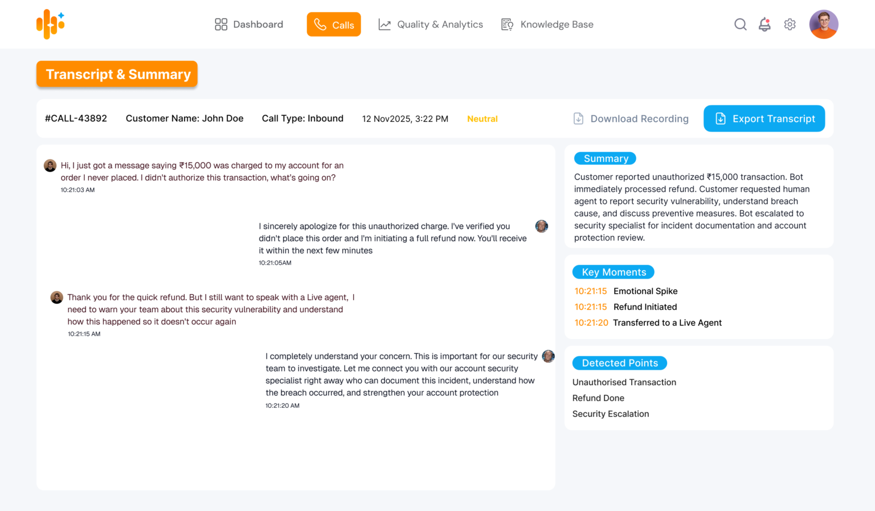Select the Refund Initiated key moment
875x511 pixels.
pyautogui.click(x=645, y=307)
